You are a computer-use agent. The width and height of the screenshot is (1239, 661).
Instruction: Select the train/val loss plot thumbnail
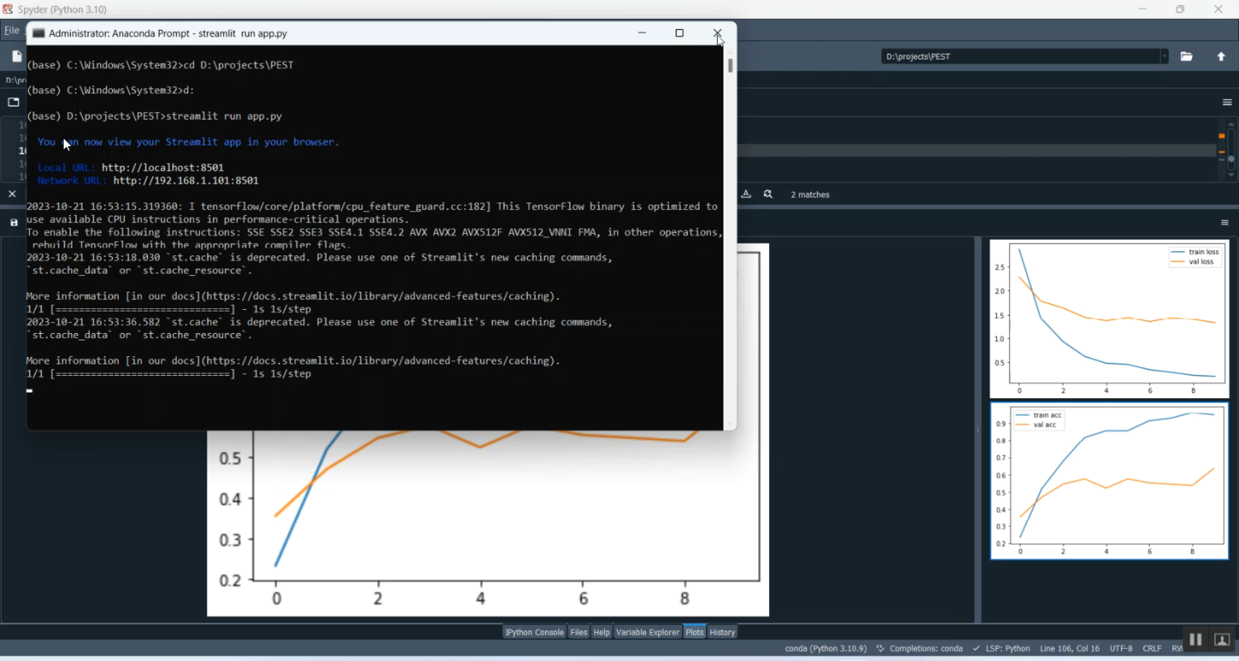click(1108, 319)
